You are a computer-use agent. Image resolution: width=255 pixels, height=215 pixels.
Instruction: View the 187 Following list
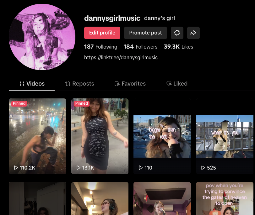100,46
